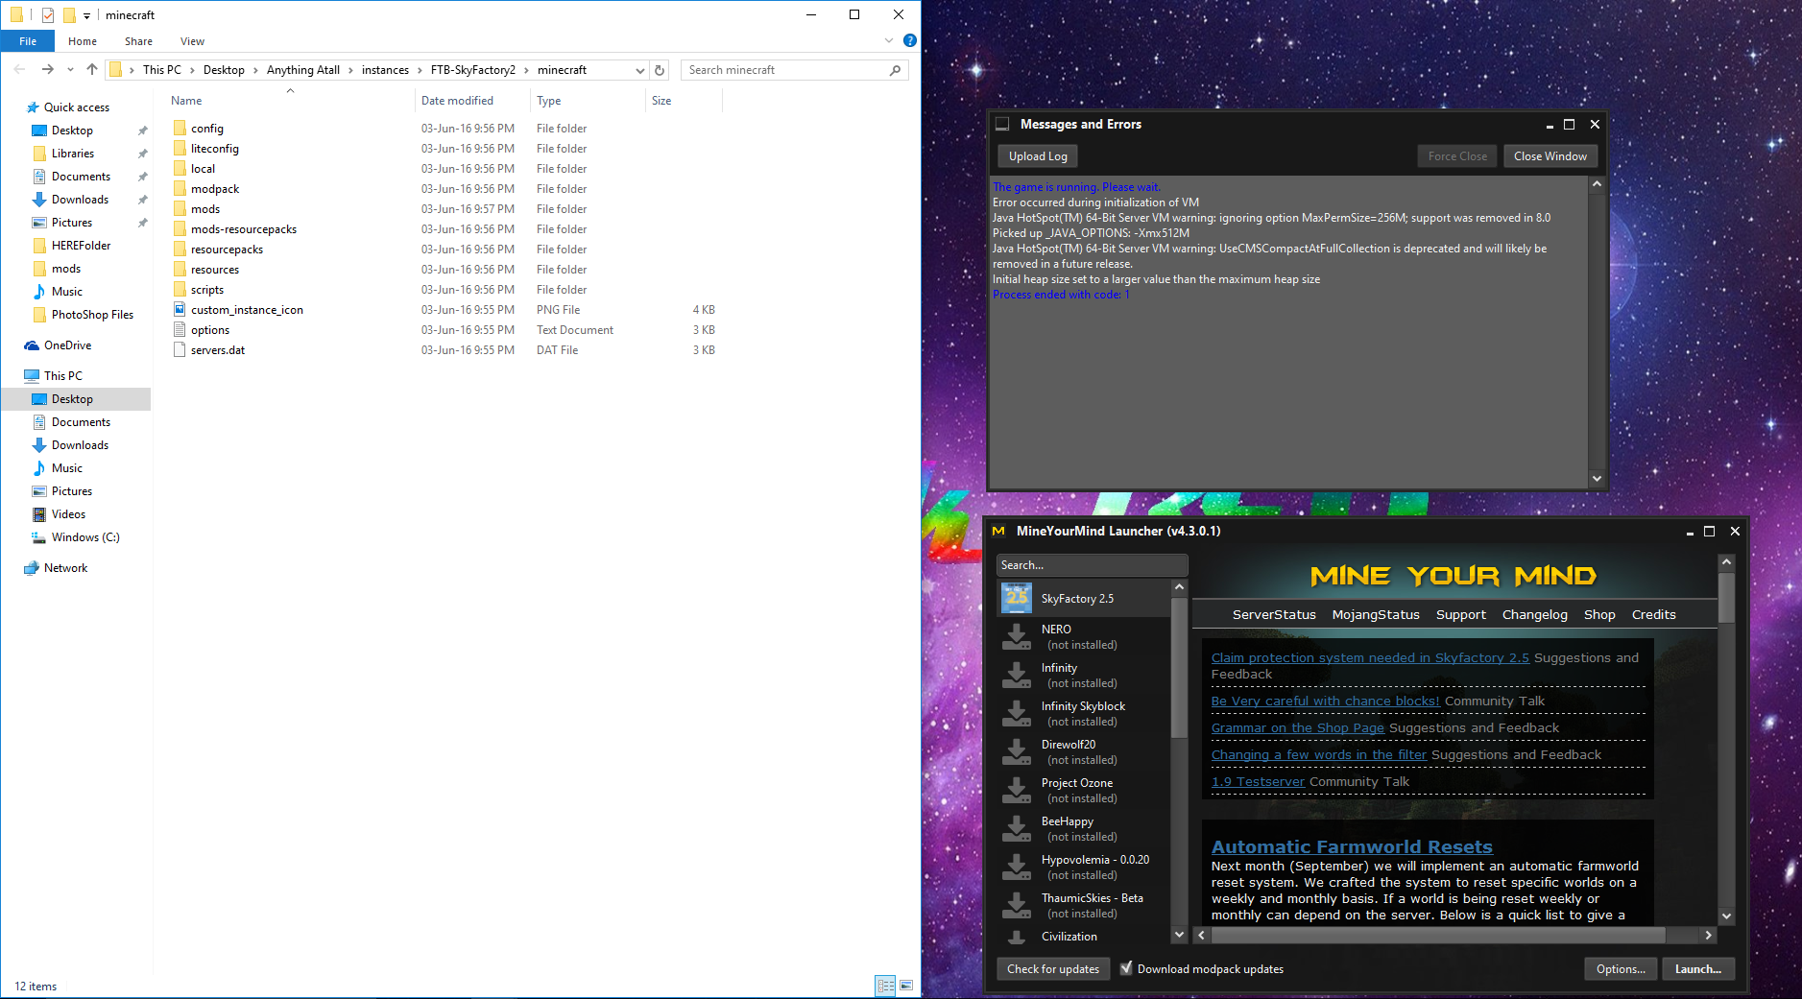Open the address bar history dropdown
This screenshot has width=1802, height=999.
(x=640, y=70)
